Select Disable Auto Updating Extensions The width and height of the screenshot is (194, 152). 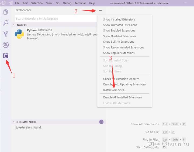[124, 85]
